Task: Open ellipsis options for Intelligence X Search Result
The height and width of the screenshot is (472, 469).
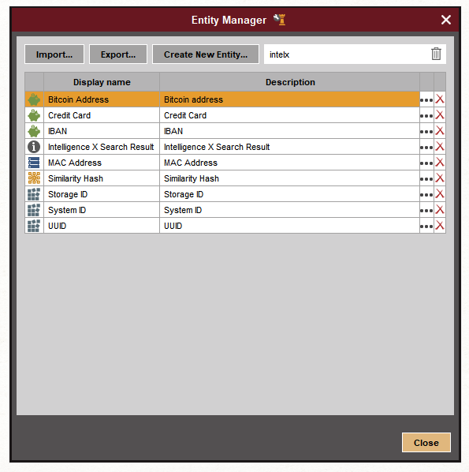Action: click(x=426, y=147)
